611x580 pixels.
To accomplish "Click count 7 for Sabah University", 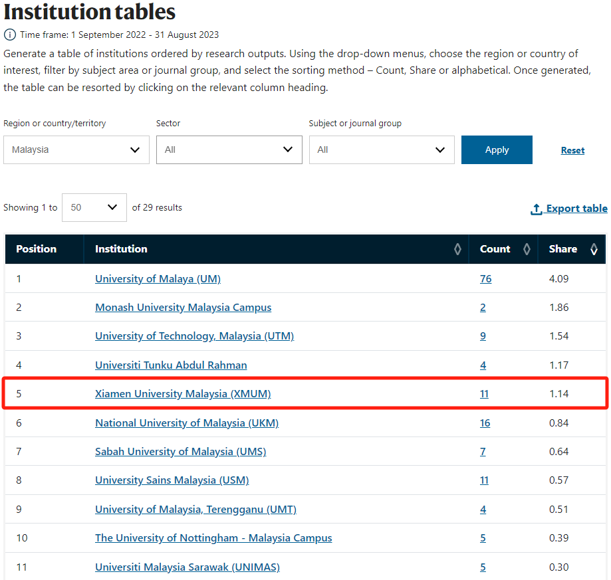I will click(483, 452).
